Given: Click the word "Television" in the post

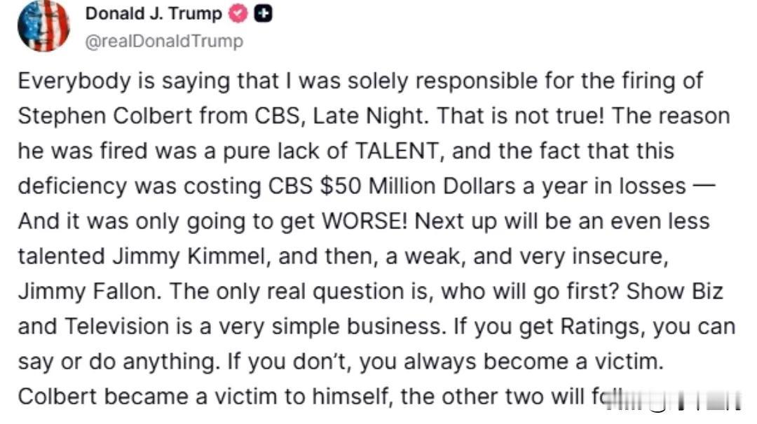Looking at the screenshot, I should click(116, 327).
